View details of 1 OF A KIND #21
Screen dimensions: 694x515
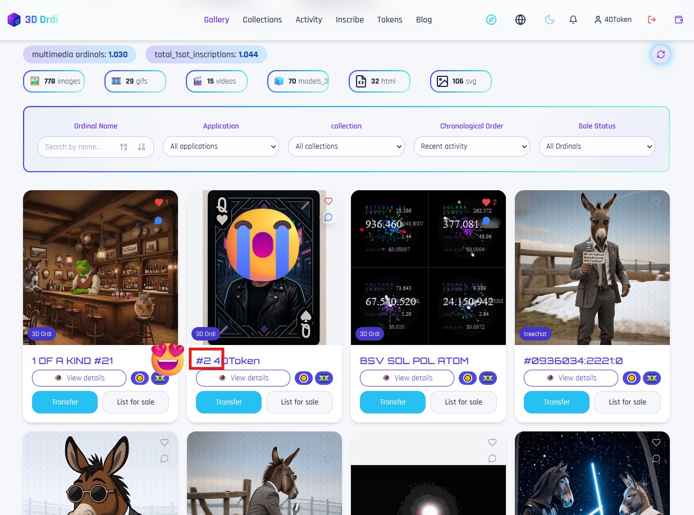point(79,378)
